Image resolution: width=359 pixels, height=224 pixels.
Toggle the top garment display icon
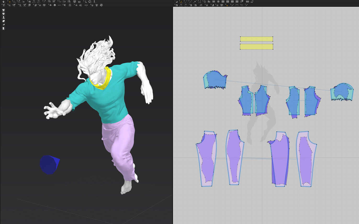[x=4, y=10]
